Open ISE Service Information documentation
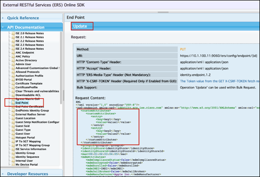Screen dimensions: 260x177 tap(31, 149)
